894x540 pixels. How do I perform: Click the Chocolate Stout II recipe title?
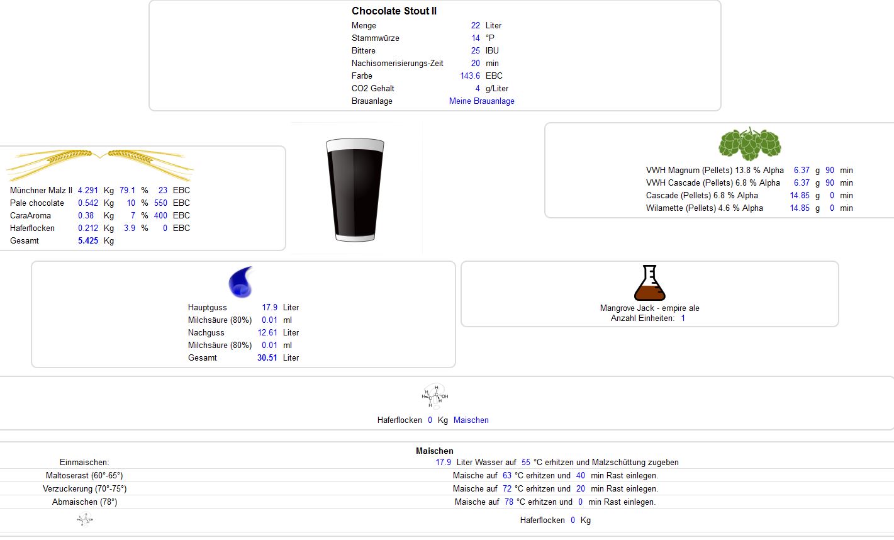point(394,11)
